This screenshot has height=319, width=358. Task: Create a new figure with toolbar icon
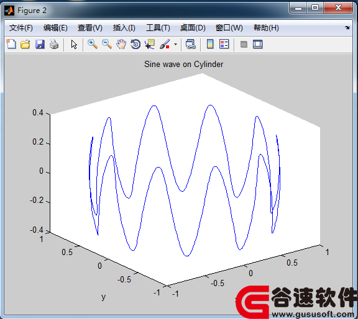tap(11, 44)
